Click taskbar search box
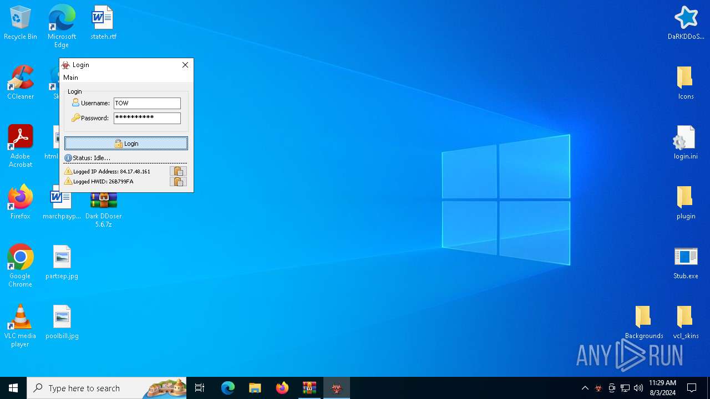This screenshot has width=710, height=399. coord(106,388)
